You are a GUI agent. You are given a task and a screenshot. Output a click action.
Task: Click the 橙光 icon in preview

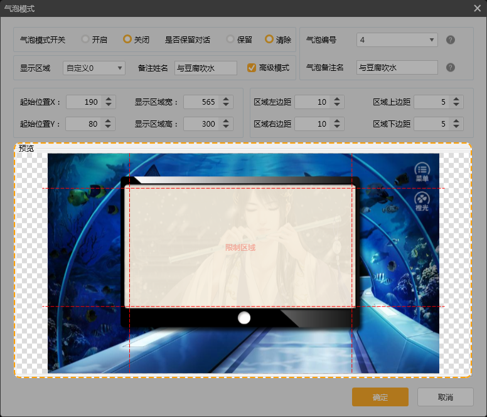[422, 201]
